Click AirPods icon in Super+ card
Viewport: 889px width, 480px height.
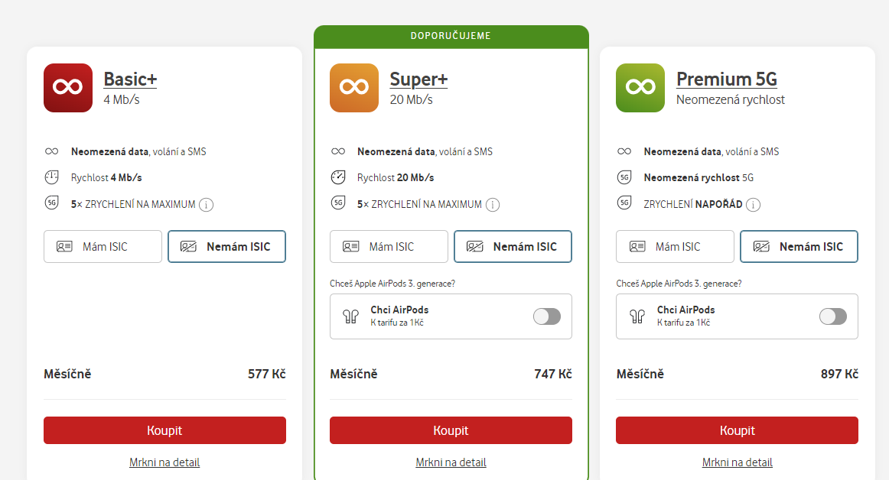point(351,316)
